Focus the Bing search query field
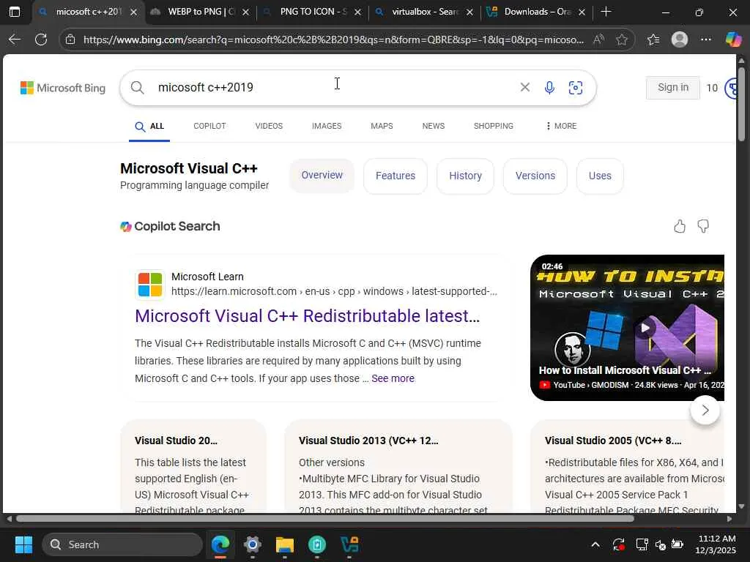 (335, 88)
